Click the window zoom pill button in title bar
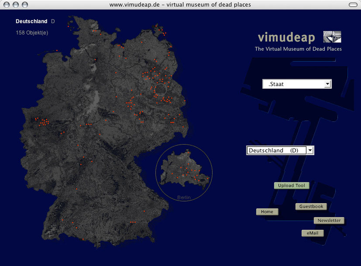Screen dimensions: 361x266 pos(353,5)
